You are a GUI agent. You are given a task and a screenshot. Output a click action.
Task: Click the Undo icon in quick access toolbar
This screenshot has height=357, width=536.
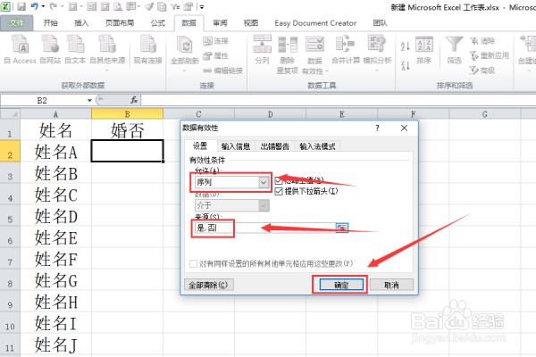point(35,6)
